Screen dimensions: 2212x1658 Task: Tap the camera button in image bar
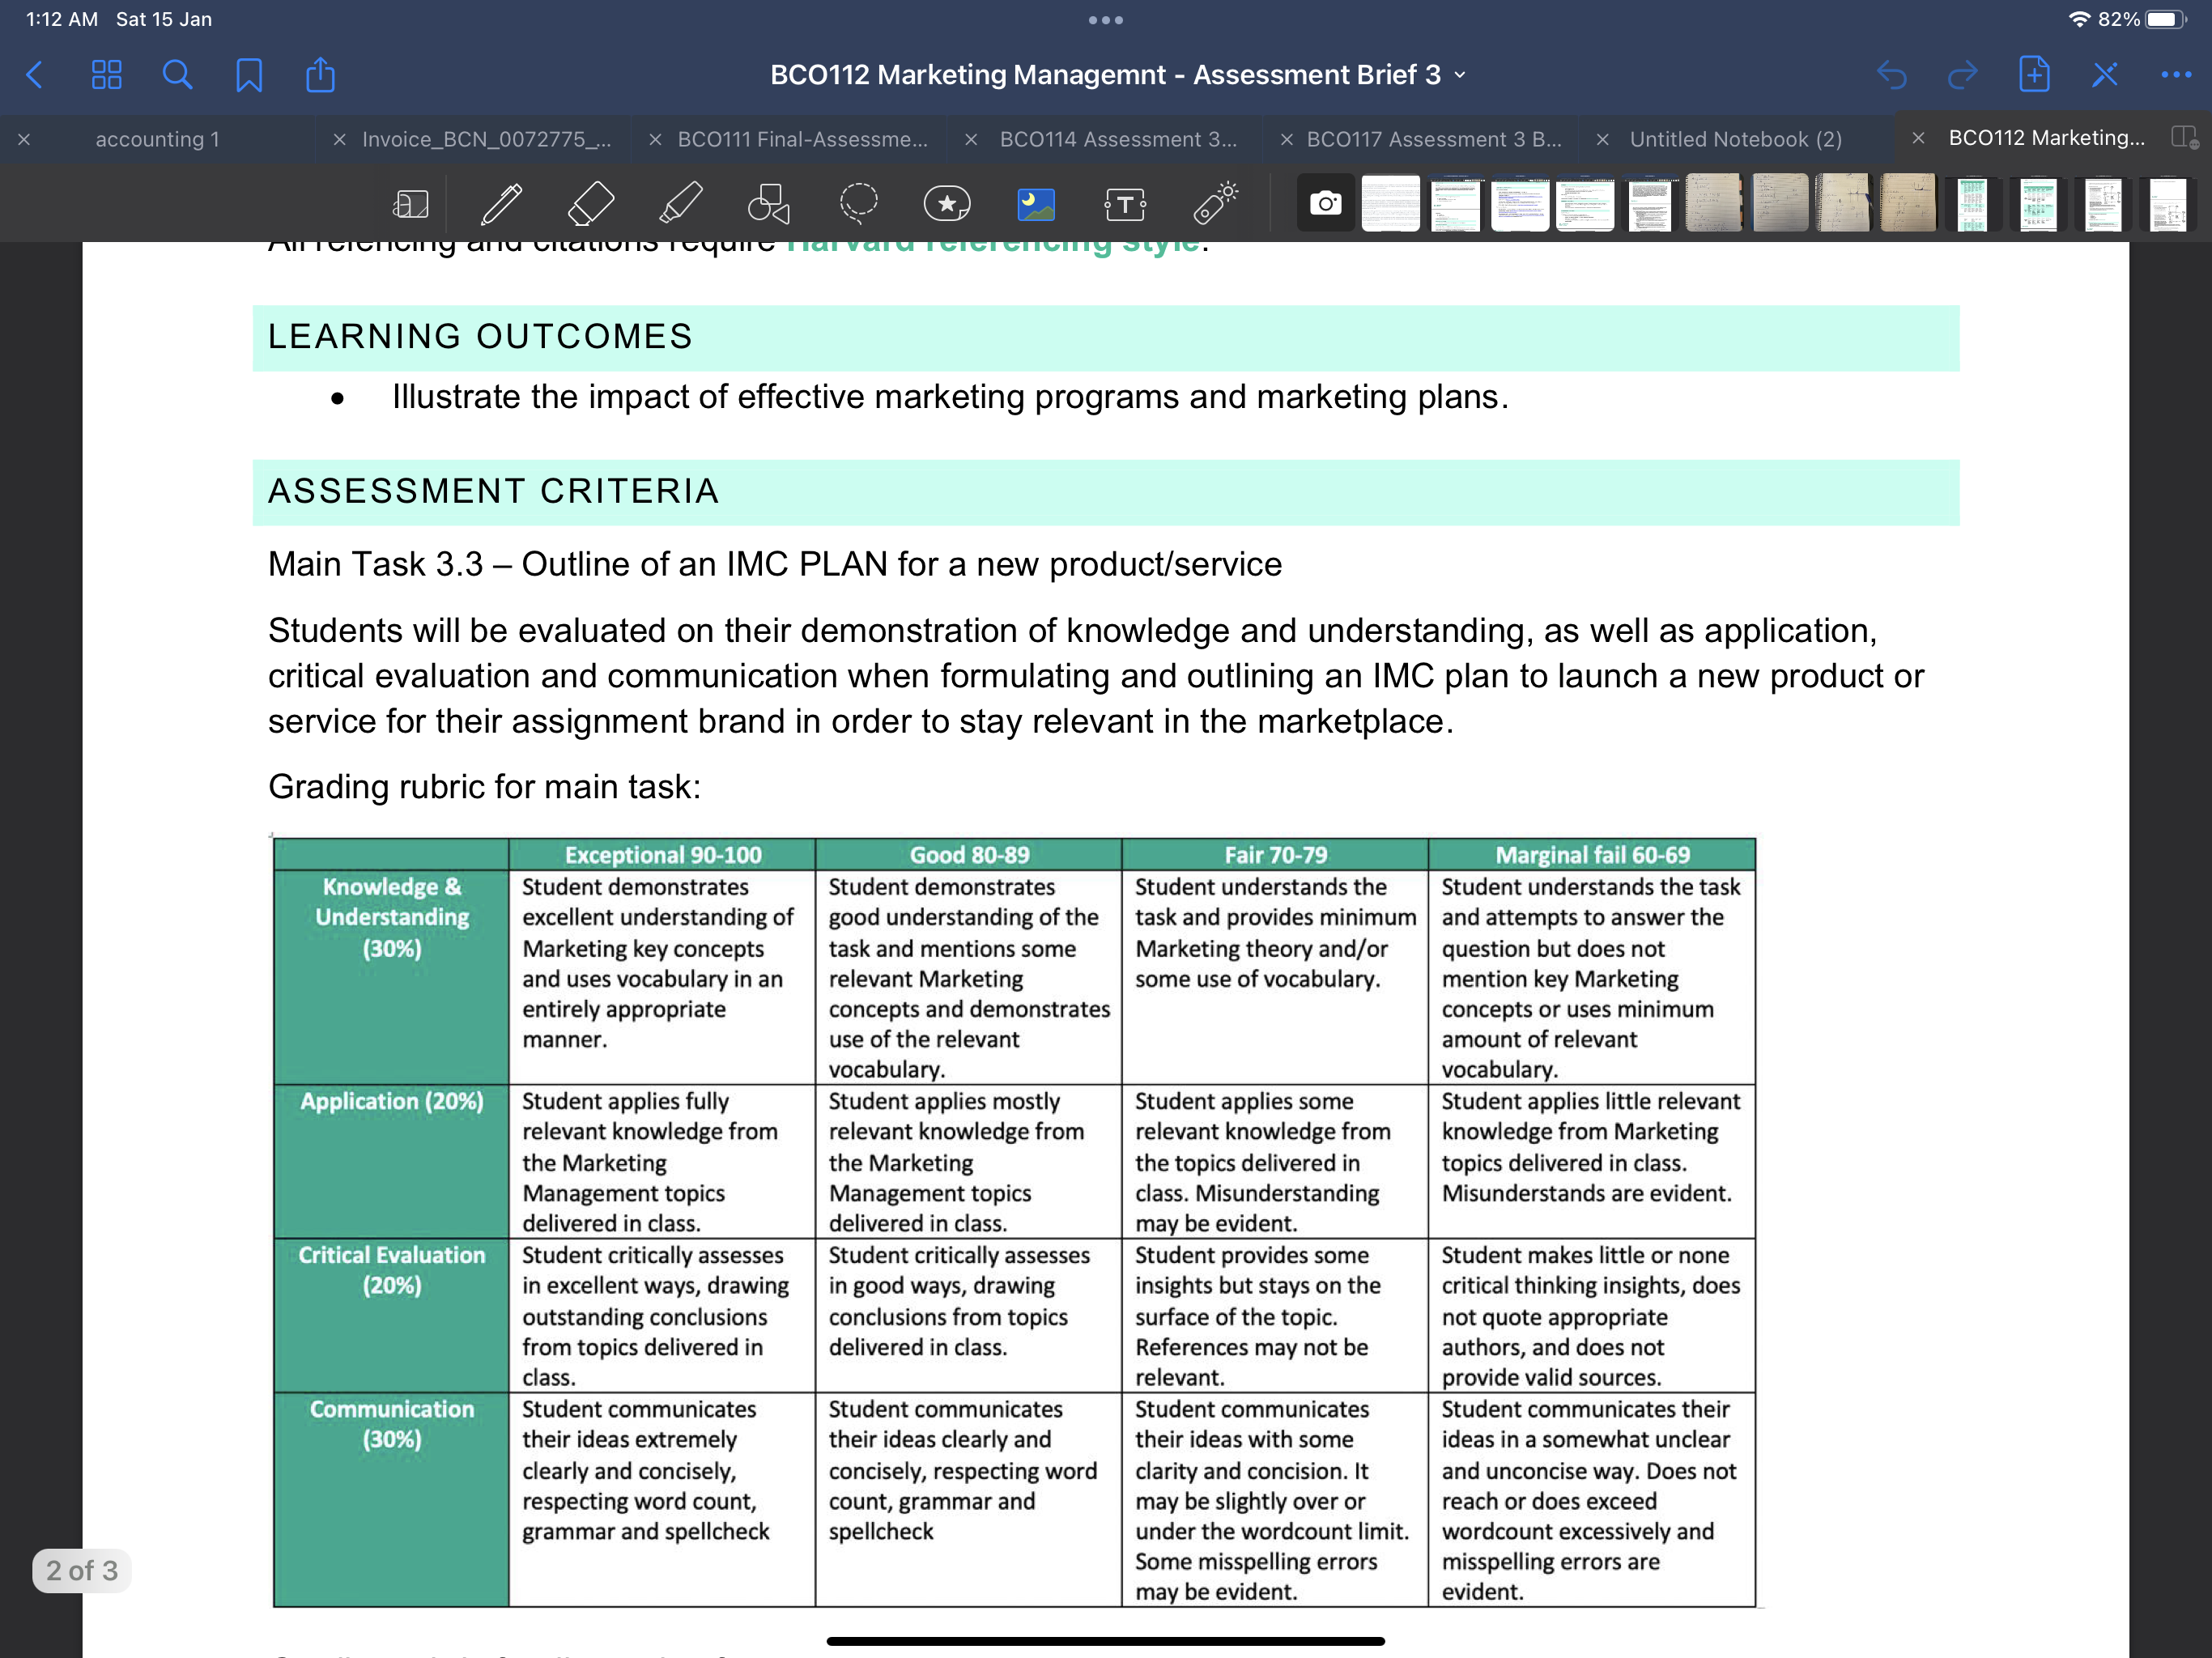[x=1326, y=204]
